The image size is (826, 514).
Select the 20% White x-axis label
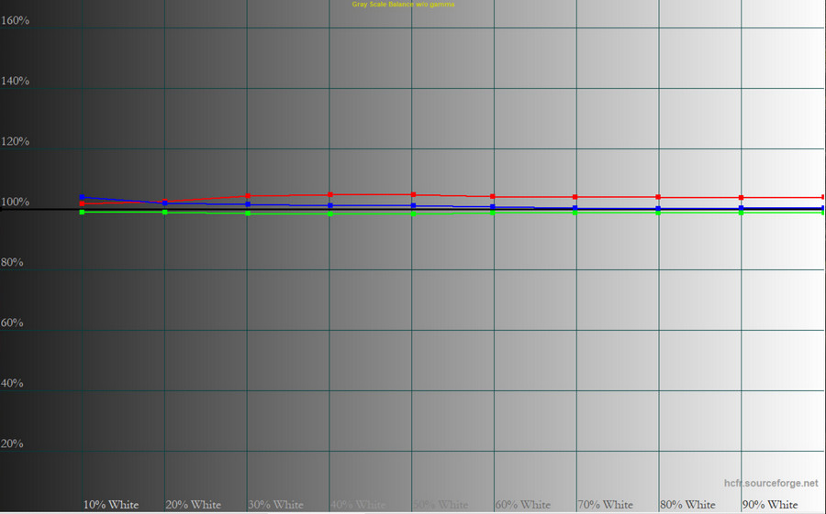tap(194, 505)
